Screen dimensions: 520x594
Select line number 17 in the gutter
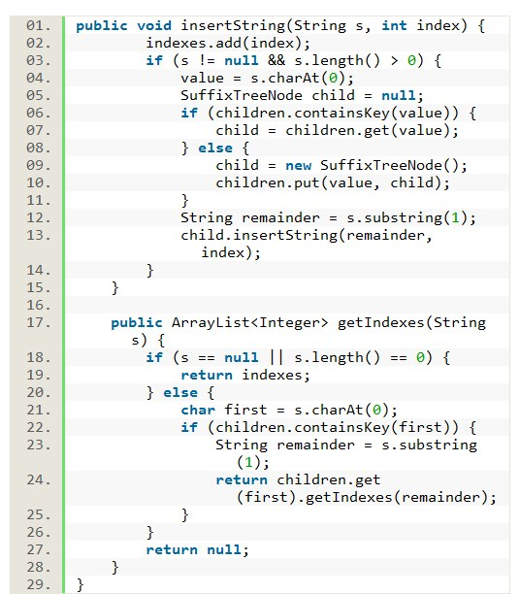[x=38, y=323]
